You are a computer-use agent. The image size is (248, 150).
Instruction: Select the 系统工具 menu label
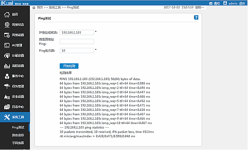(x=18, y=117)
